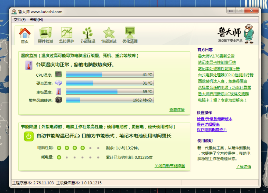
Task: Close the 鲁大师 window
Action: click(x=251, y=10)
